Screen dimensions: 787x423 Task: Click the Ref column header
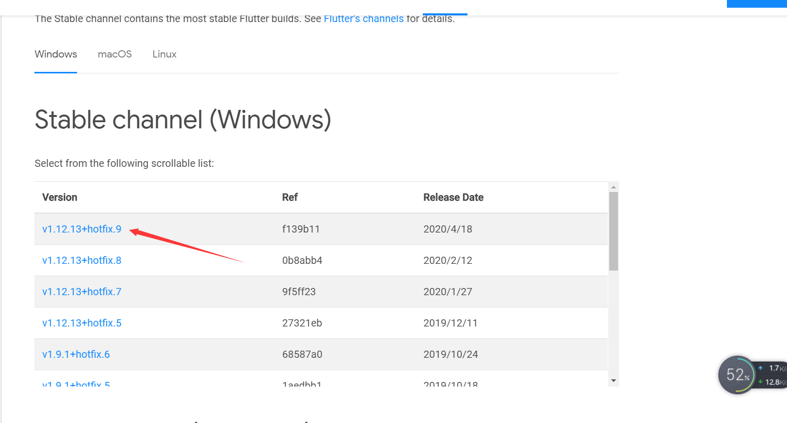[x=290, y=197]
